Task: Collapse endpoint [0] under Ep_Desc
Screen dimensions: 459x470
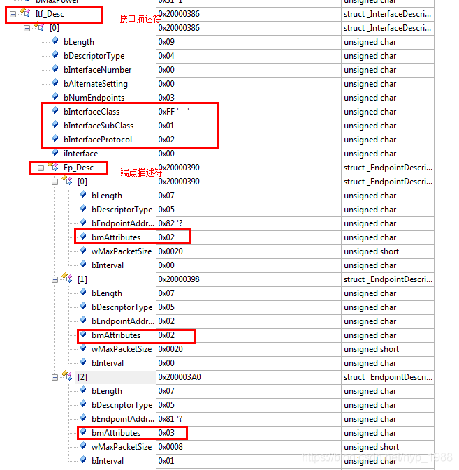Action: tap(54, 182)
